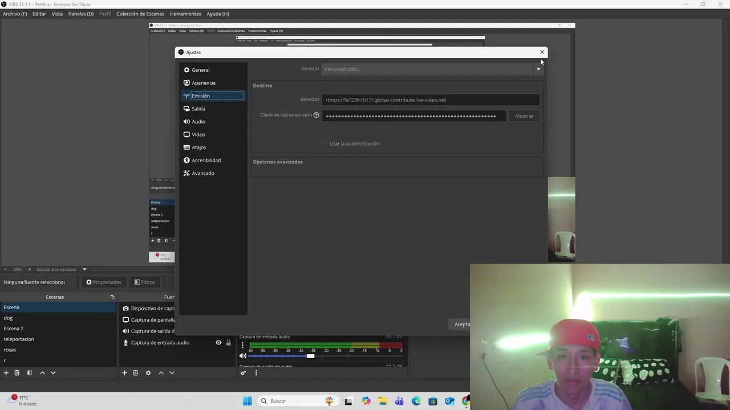730x410 pixels.
Task: Click the Clave de retransmisión field
Action: (414, 116)
